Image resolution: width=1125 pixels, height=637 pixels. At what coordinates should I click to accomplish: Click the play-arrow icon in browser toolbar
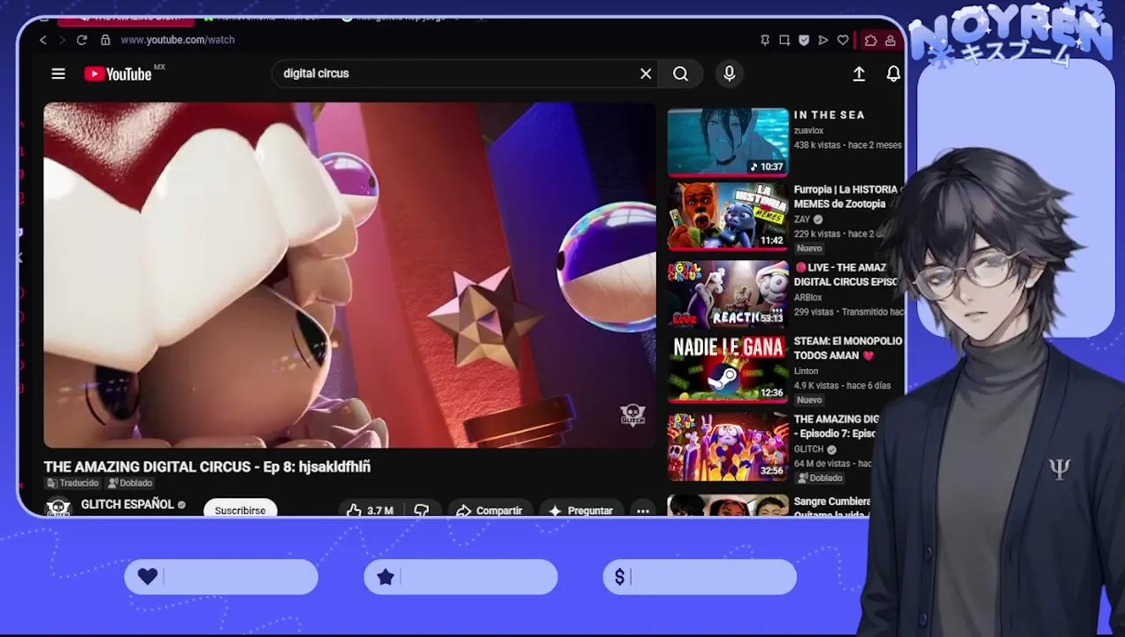pyautogui.click(x=823, y=40)
